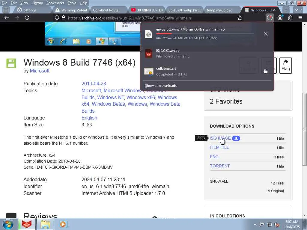Screen dimensions: 307x230
Task: Click the ITEM TILE download option
Action: [219, 147]
